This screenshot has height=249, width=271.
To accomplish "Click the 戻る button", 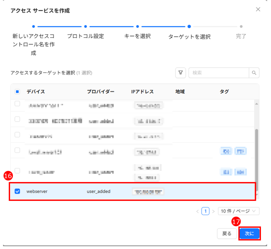I will coord(227,233).
